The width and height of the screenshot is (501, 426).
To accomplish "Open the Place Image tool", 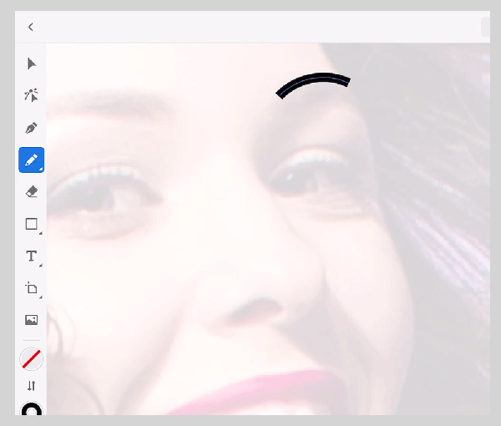I will (x=31, y=320).
